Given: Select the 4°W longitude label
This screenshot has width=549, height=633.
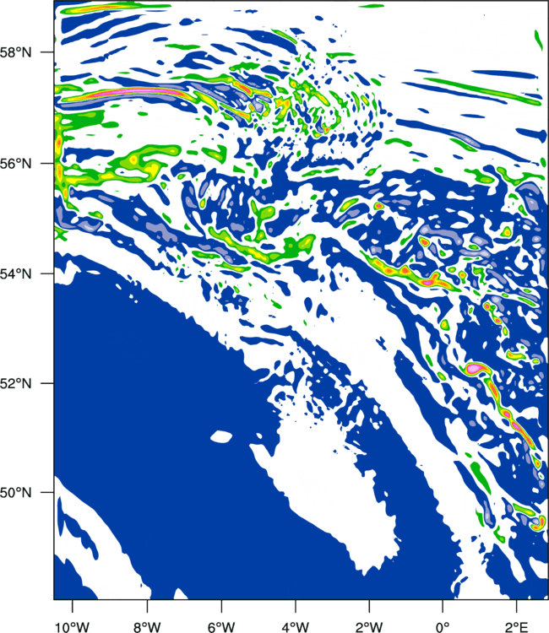Looking at the screenshot, I should (296, 627).
